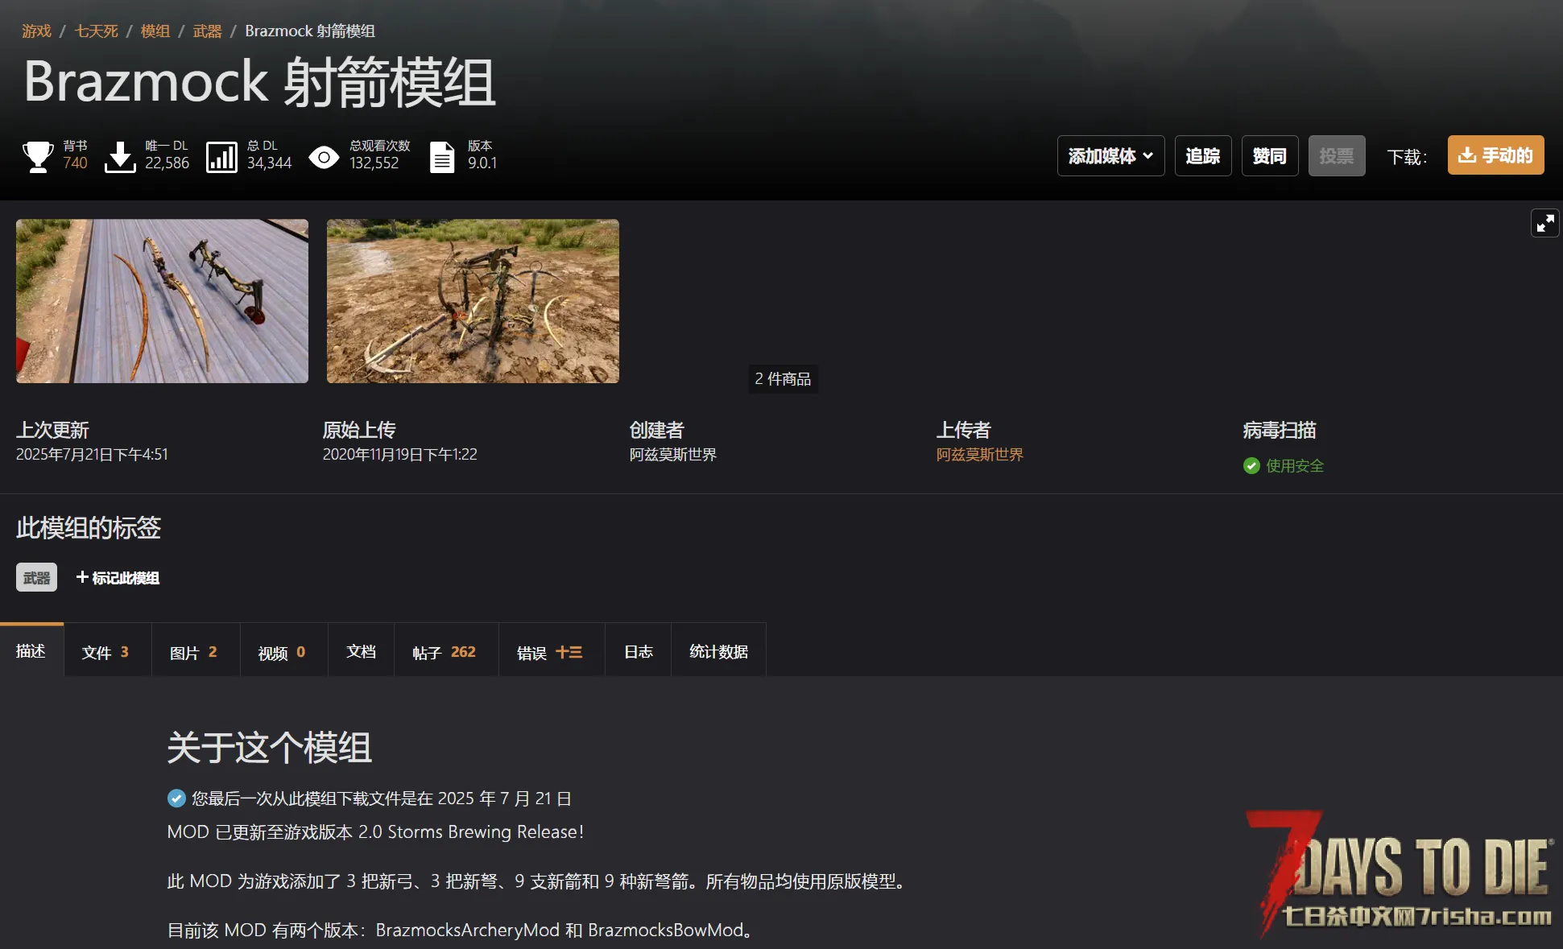Click the version number 9.0.1
This screenshot has width=1563, height=949.
(x=482, y=163)
